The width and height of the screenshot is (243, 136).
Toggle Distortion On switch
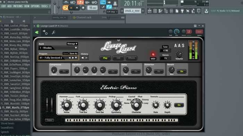(159, 71)
